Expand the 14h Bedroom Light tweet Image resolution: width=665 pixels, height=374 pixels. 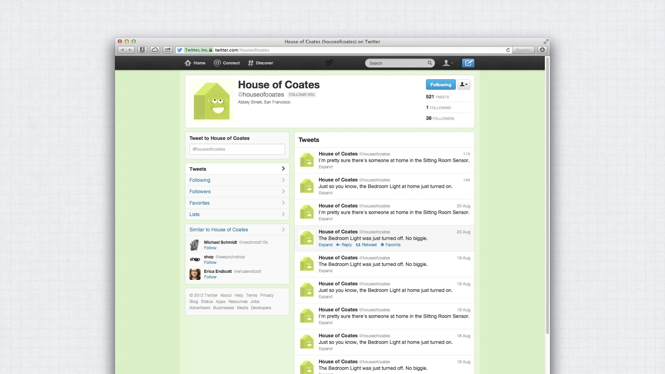(325, 193)
